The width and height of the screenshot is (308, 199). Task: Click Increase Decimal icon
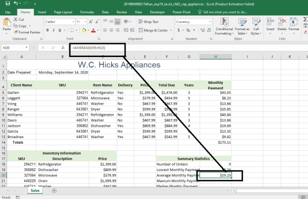pyautogui.click(x=202, y=30)
